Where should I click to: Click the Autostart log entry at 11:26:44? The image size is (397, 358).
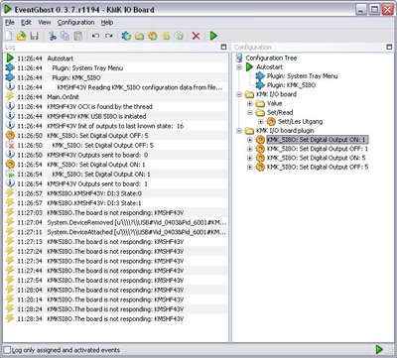point(61,59)
